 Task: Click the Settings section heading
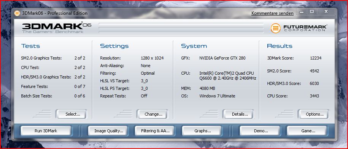click(114, 46)
